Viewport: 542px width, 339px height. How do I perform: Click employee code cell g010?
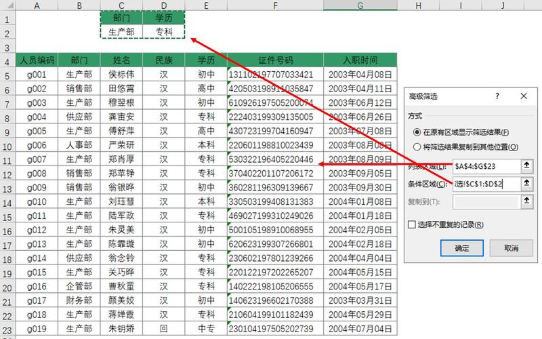tap(37, 201)
